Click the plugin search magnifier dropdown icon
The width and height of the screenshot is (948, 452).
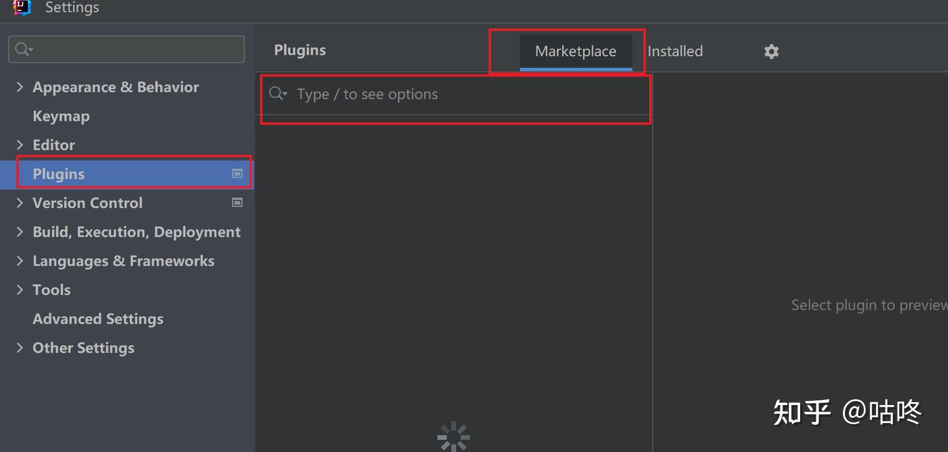coord(278,93)
